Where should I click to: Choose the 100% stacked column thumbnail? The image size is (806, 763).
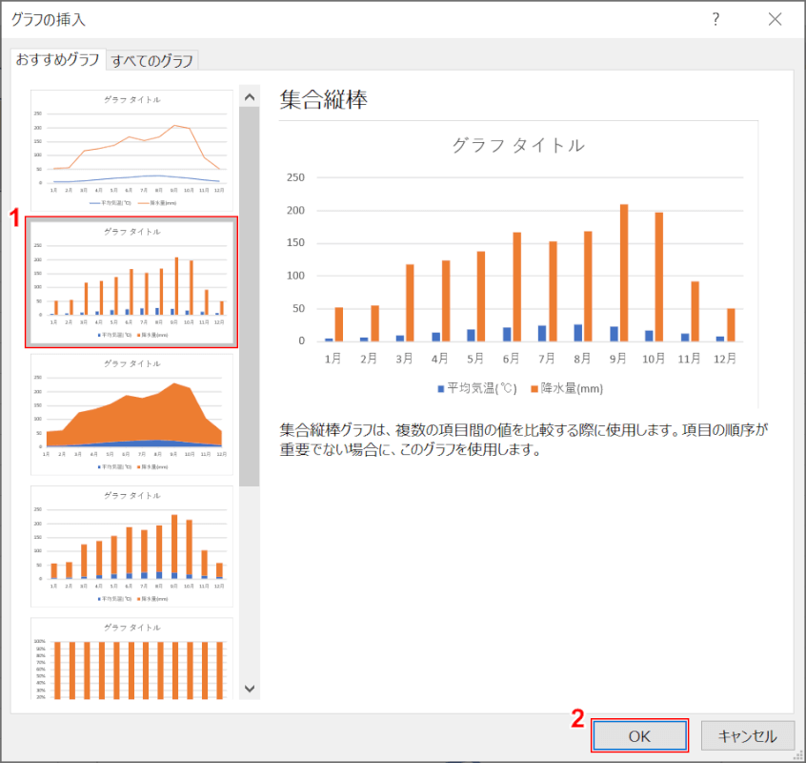(131, 660)
